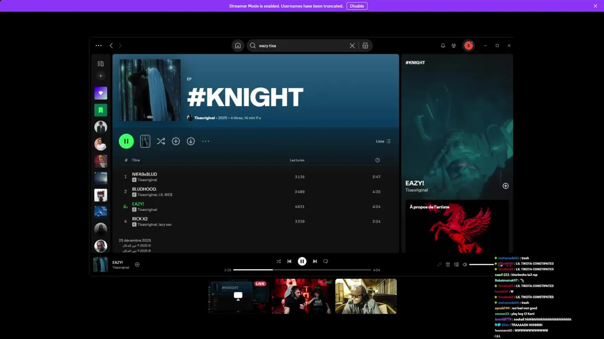604x339 pixels.
Task: Select the webcam thumbnail of the man in a cap
Action: point(366,296)
